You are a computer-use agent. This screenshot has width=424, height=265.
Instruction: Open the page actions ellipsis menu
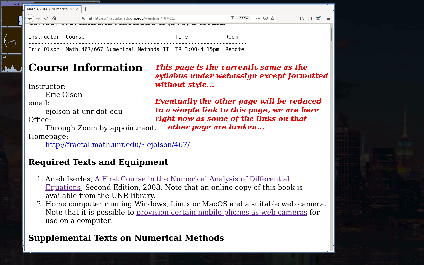(x=258, y=18)
